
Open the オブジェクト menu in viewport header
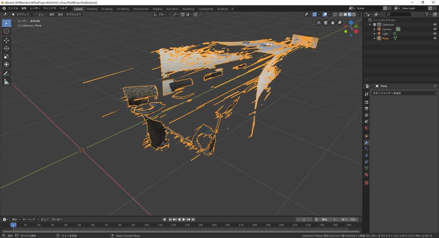[x=74, y=15]
